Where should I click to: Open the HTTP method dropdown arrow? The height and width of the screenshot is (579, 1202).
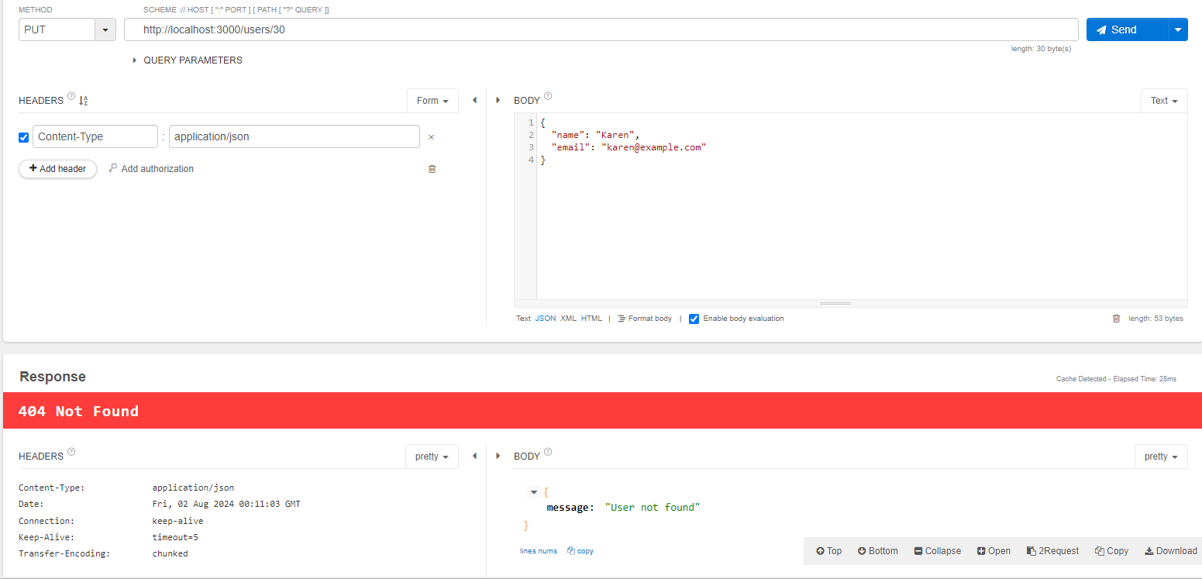point(105,30)
